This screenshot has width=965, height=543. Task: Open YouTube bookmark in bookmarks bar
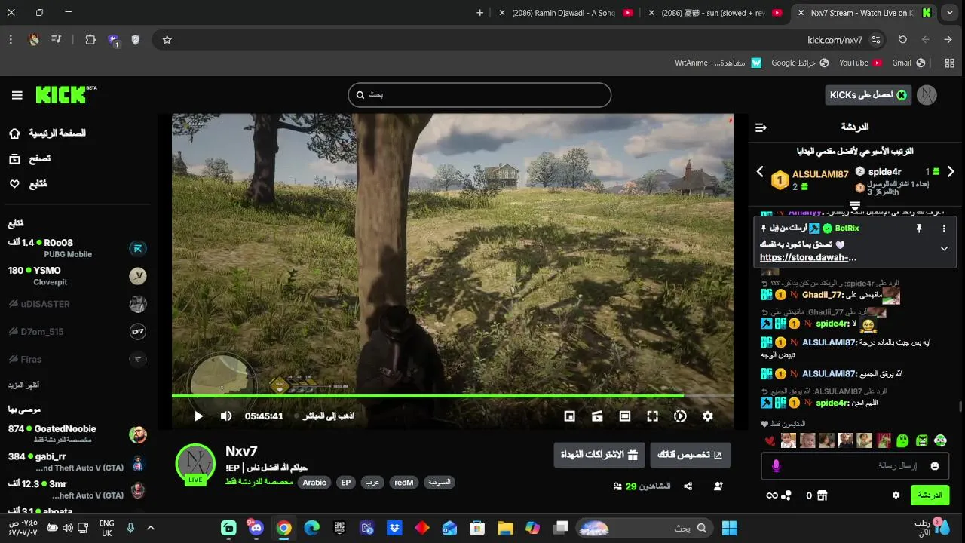(861, 63)
